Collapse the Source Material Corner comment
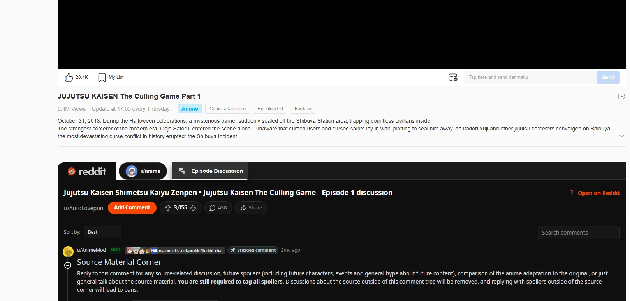Image resolution: width=630 pixels, height=301 pixels. click(x=68, y=265)
